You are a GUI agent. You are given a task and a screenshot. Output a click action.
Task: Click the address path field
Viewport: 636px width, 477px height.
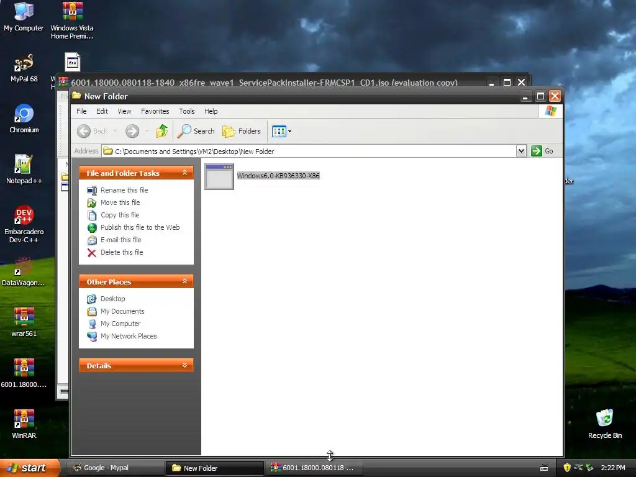pyautogui.click(x=309, y=152)
